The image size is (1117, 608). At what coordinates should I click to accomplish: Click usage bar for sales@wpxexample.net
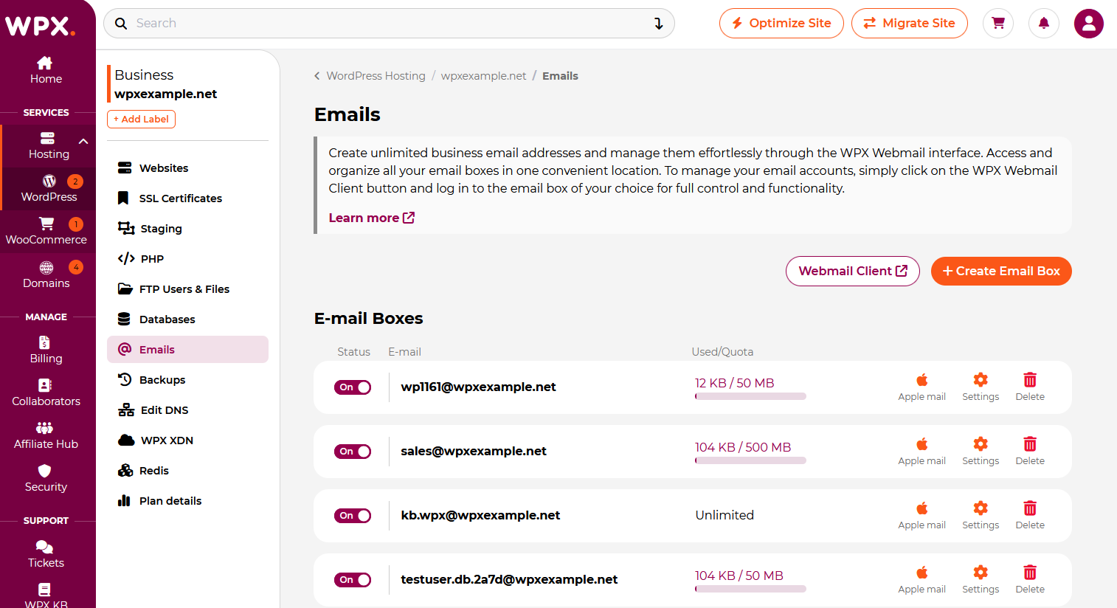pyautogui.click(x=750, y=460)
